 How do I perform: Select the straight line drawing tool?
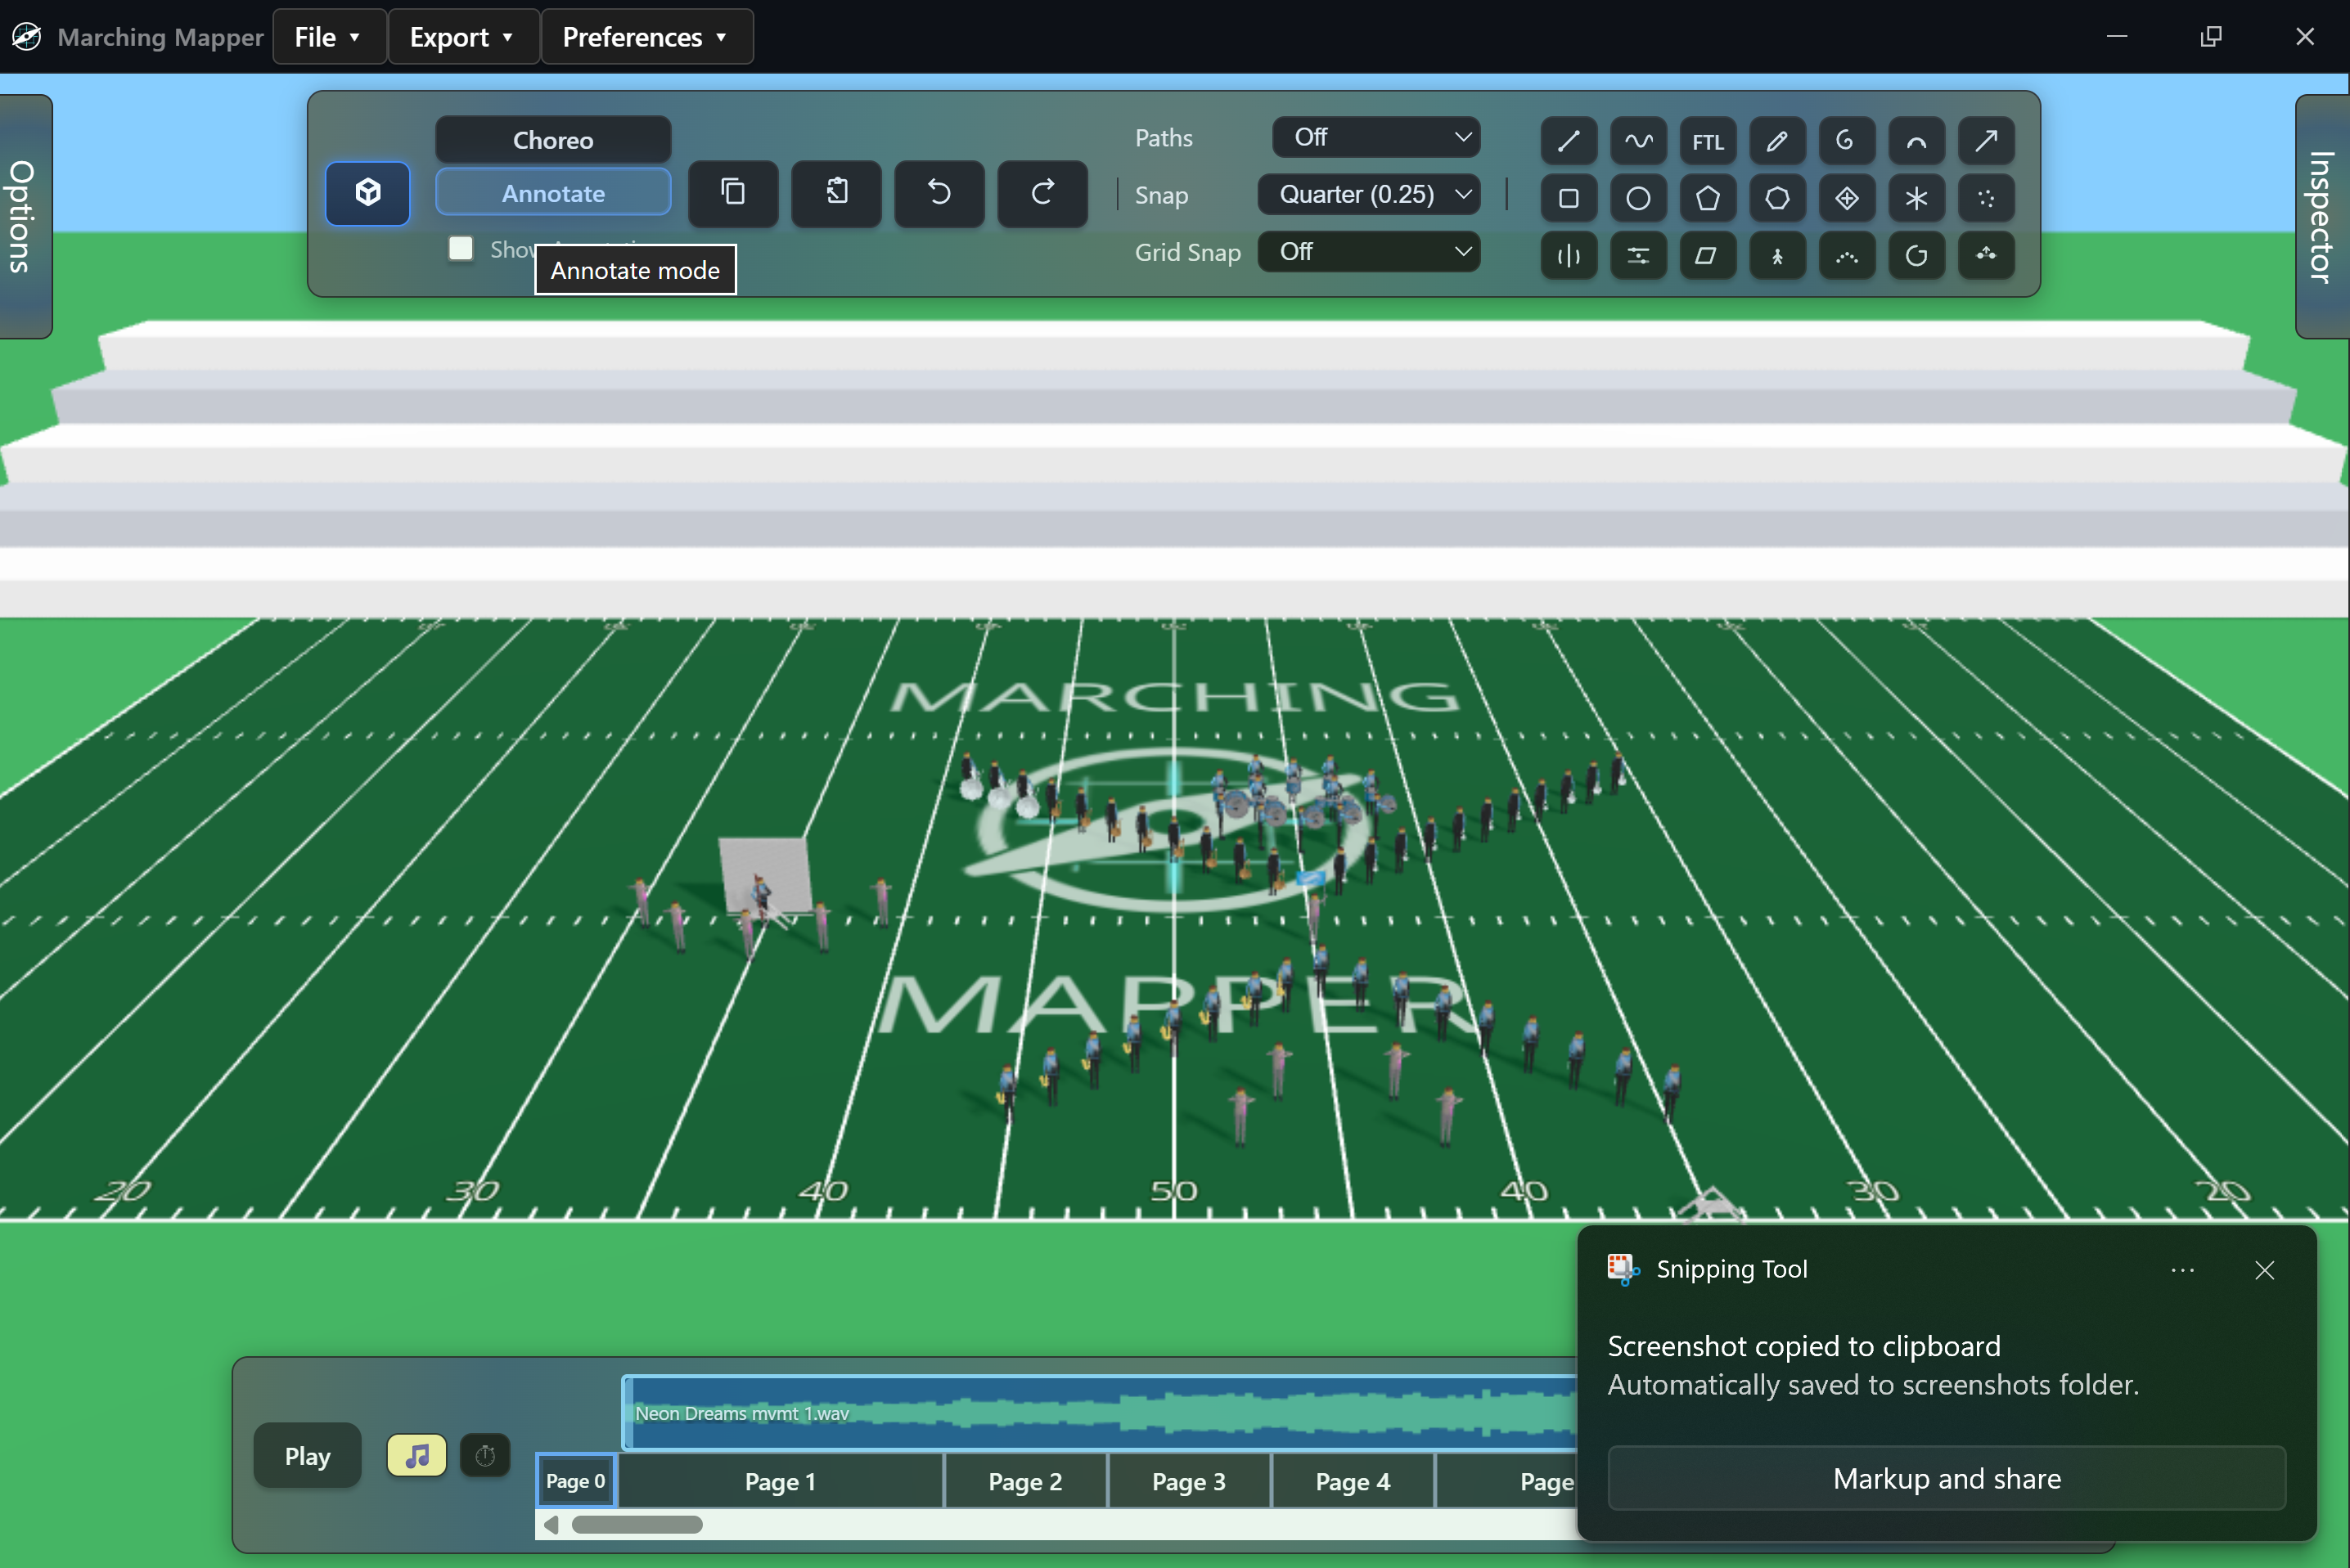pyautogui.click(x=1569, y=141)
